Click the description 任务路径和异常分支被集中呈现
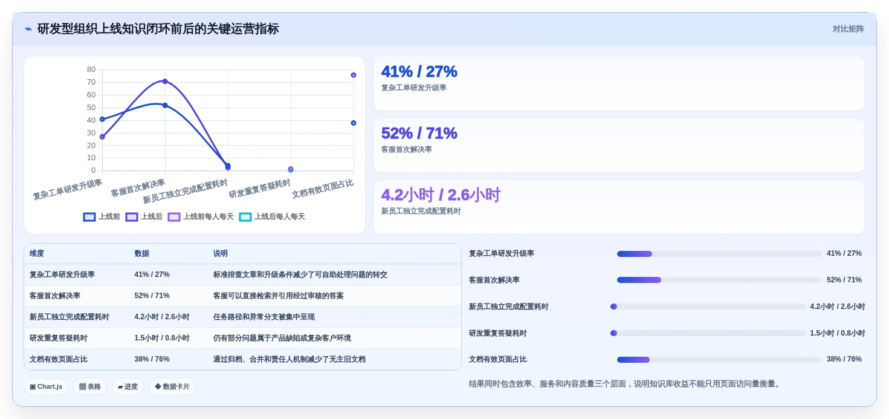889x419 pixels. point(264,317)
